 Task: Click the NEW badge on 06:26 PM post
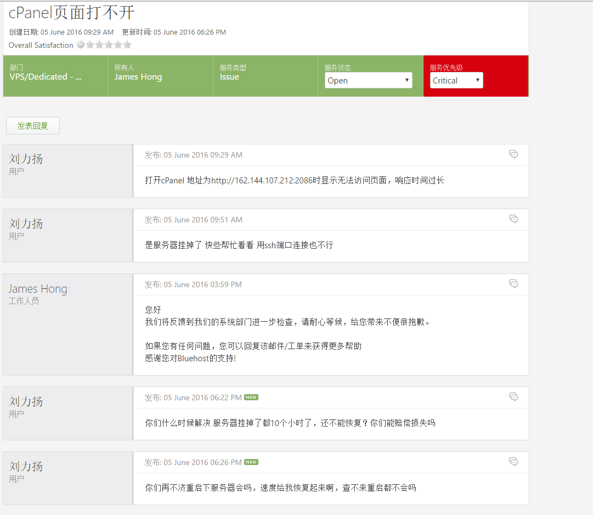pyautogui.click(x=251, y=462)
